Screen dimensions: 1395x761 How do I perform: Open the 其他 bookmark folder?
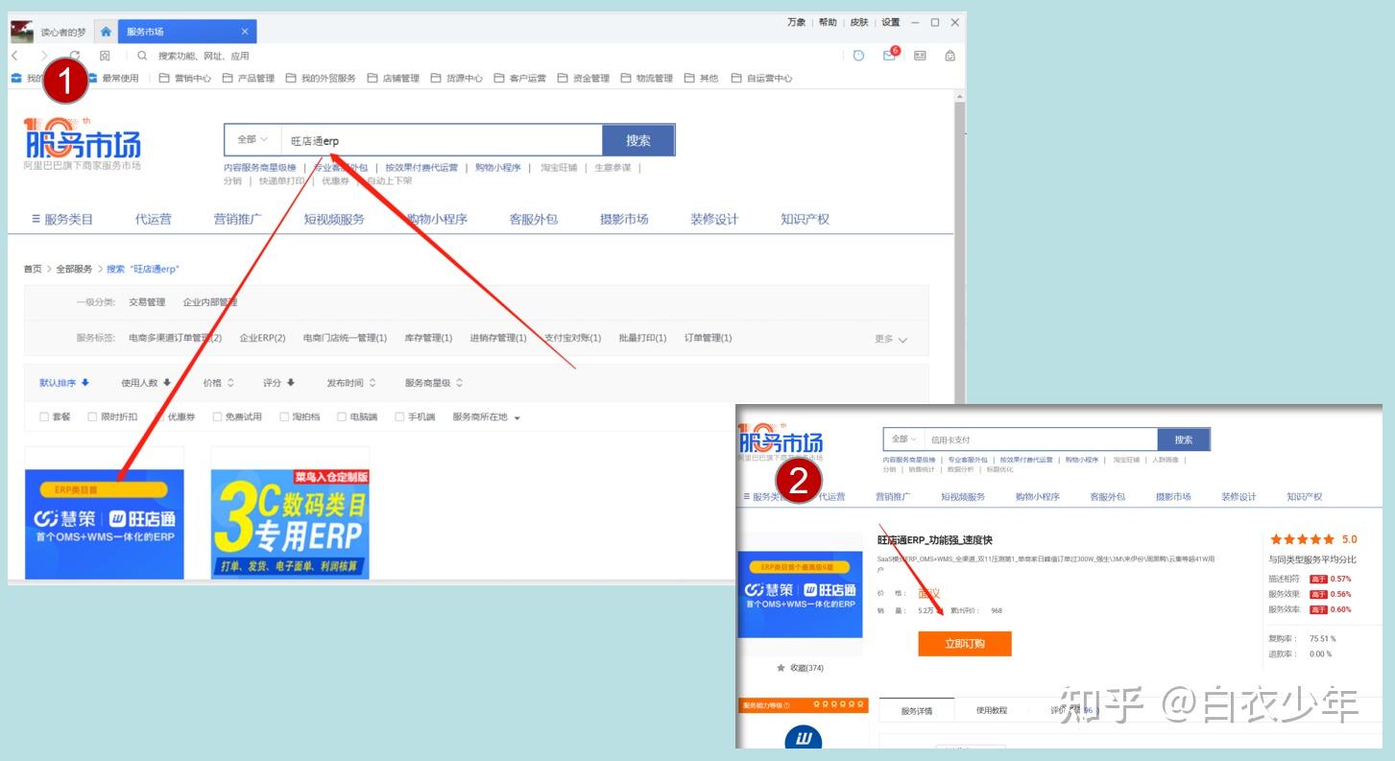(702, 79)
